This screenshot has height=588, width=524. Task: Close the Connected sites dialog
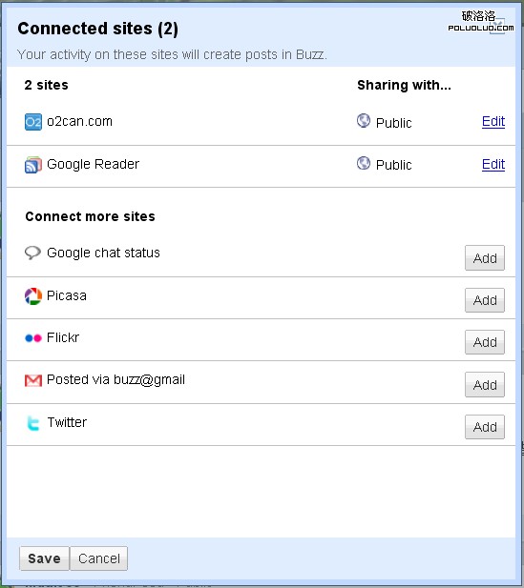[x=497, y=26]
